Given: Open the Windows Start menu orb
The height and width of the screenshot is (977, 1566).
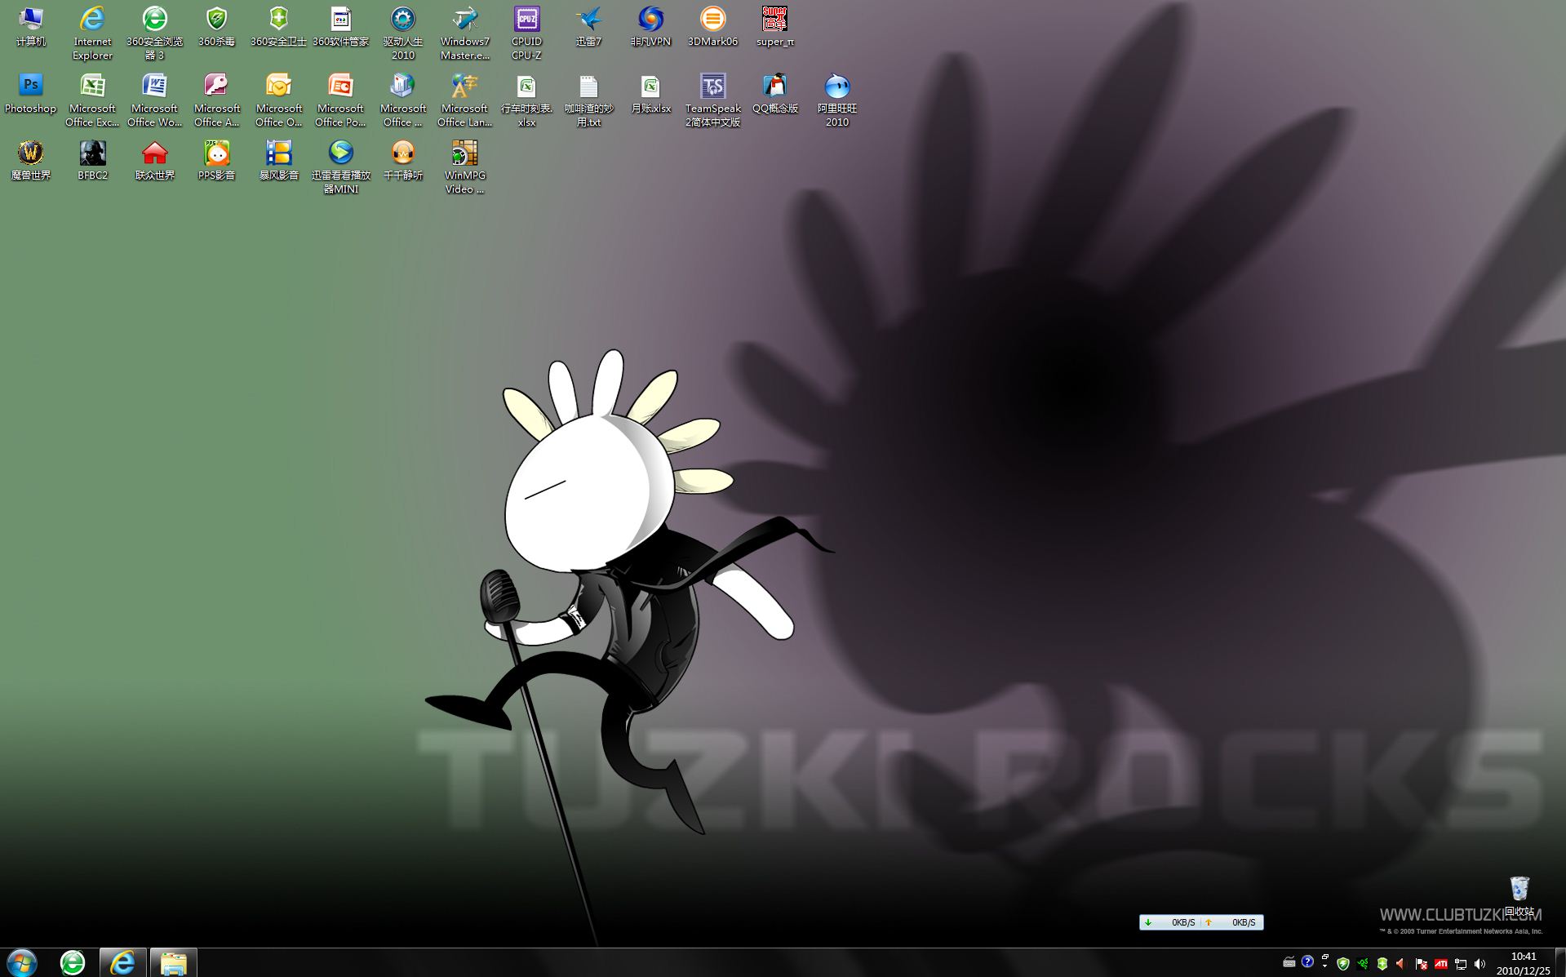Looking at the screenshot, I should pyautogui.click(x=22, y=962).
